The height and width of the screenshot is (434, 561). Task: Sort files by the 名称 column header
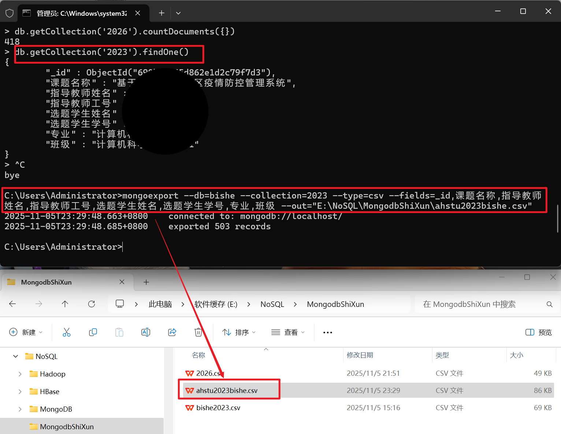click(x=198, y=355)
